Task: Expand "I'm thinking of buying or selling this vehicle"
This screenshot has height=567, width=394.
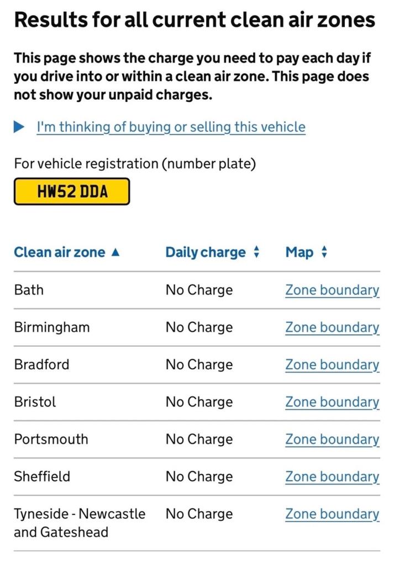Action: tap(171, 127)
